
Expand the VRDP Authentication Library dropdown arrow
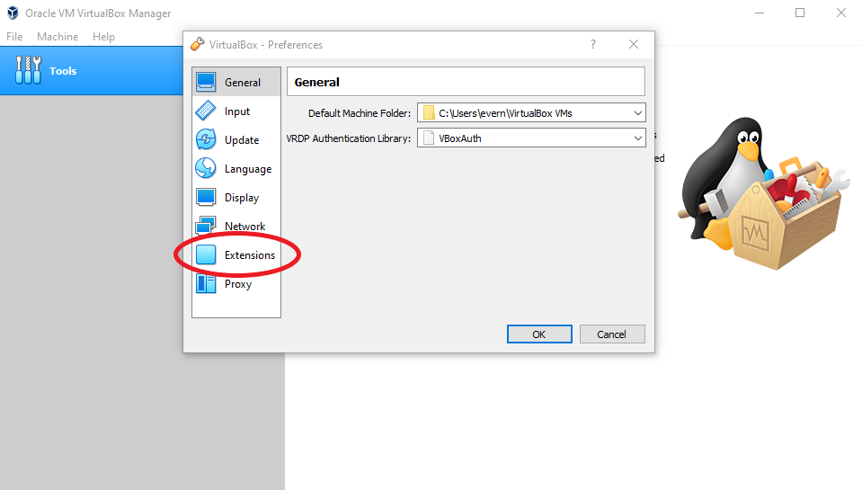click(637, 138)
